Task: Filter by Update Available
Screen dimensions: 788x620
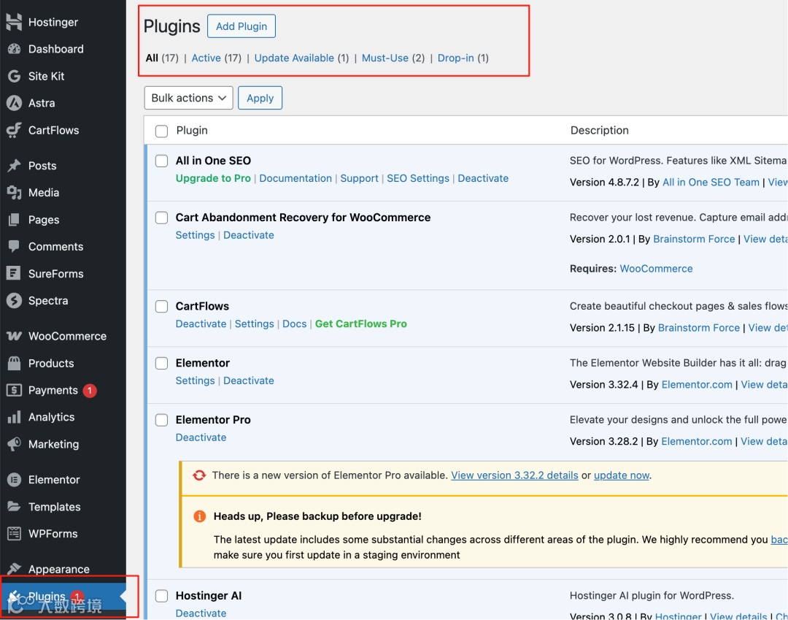Action: [x=294, y=58]
